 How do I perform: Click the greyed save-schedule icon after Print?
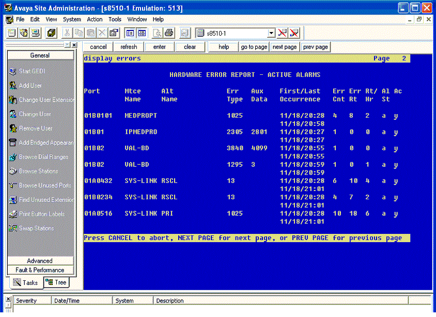click(184, 33)
